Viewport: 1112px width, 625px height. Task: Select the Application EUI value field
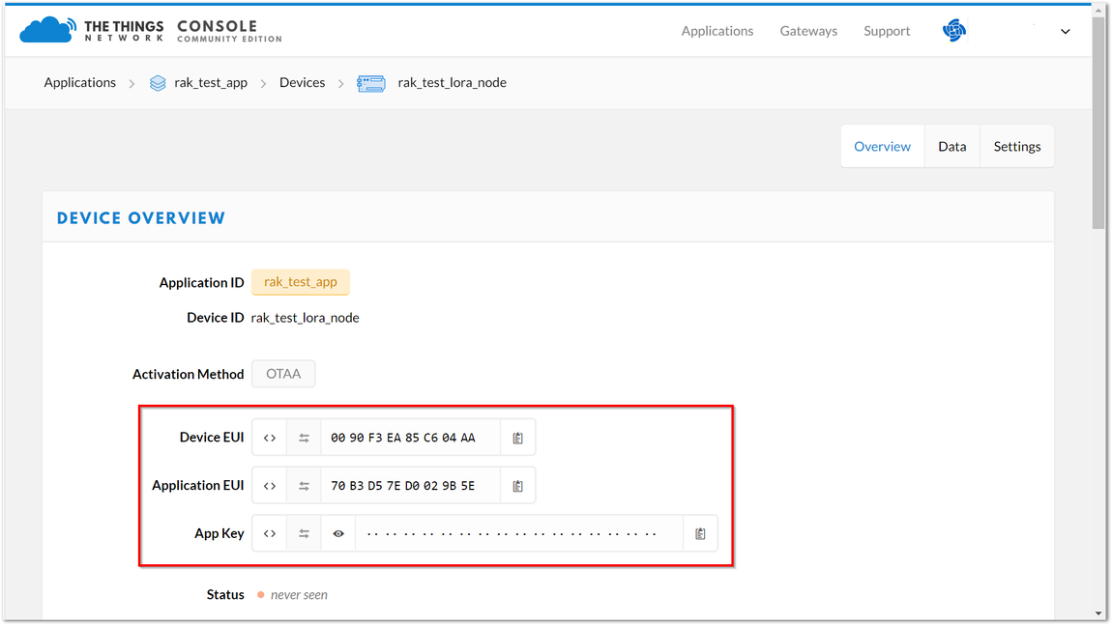(411, 485)
